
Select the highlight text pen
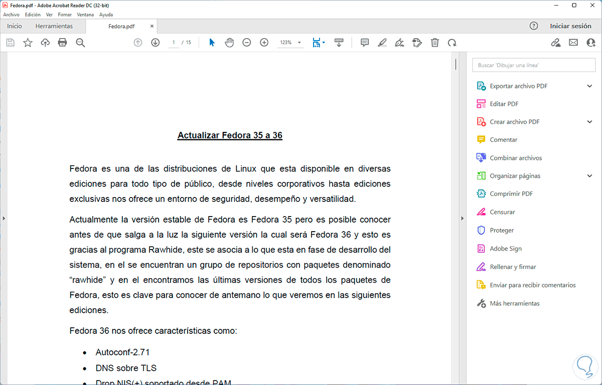pos(382,43)
